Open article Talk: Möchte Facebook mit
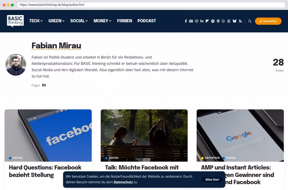This screenshot has width=288, height=190. pyautogui.click(x=142, y=167)
